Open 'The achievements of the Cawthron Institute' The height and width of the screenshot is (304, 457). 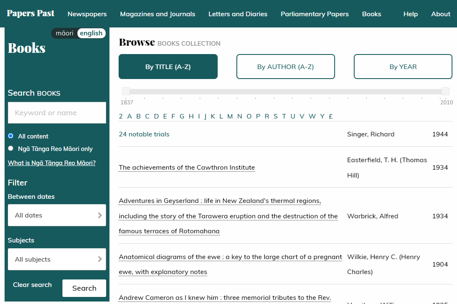(x=187, y=167)
